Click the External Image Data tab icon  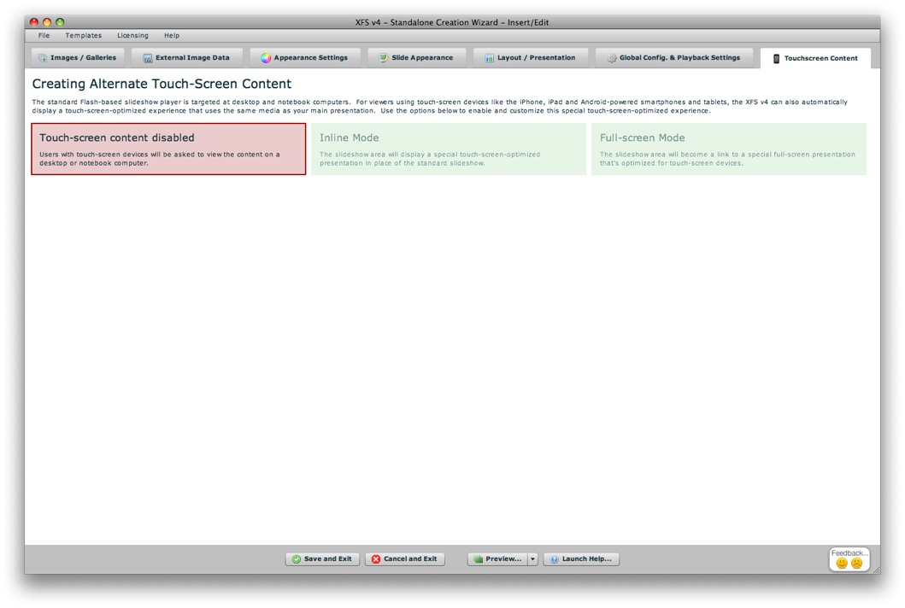(x=148, y=58)
